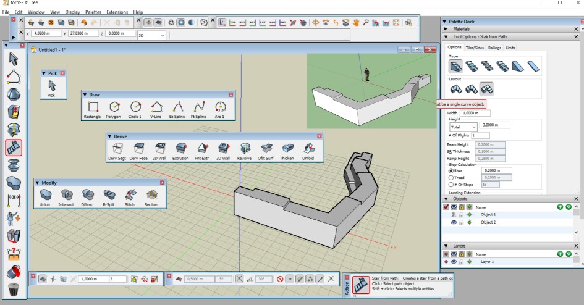Select the # Of Steps radio button
The image size is (584, 305).
point(451,185)
